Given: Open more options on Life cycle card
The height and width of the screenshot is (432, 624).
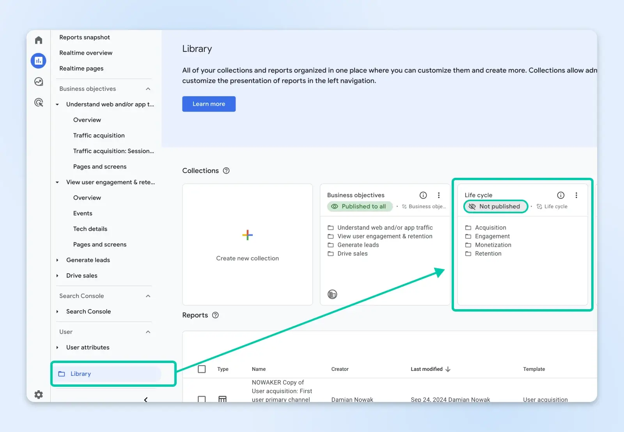Looking at the screenshot, I should 576,195.
